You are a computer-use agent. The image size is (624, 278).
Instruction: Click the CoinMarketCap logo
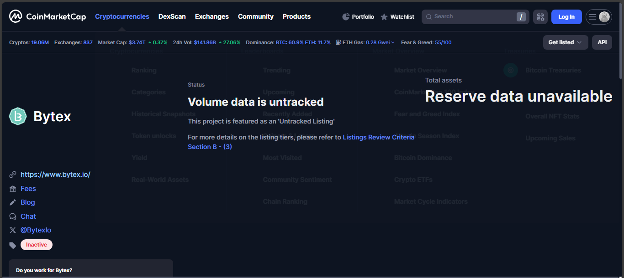48,17
